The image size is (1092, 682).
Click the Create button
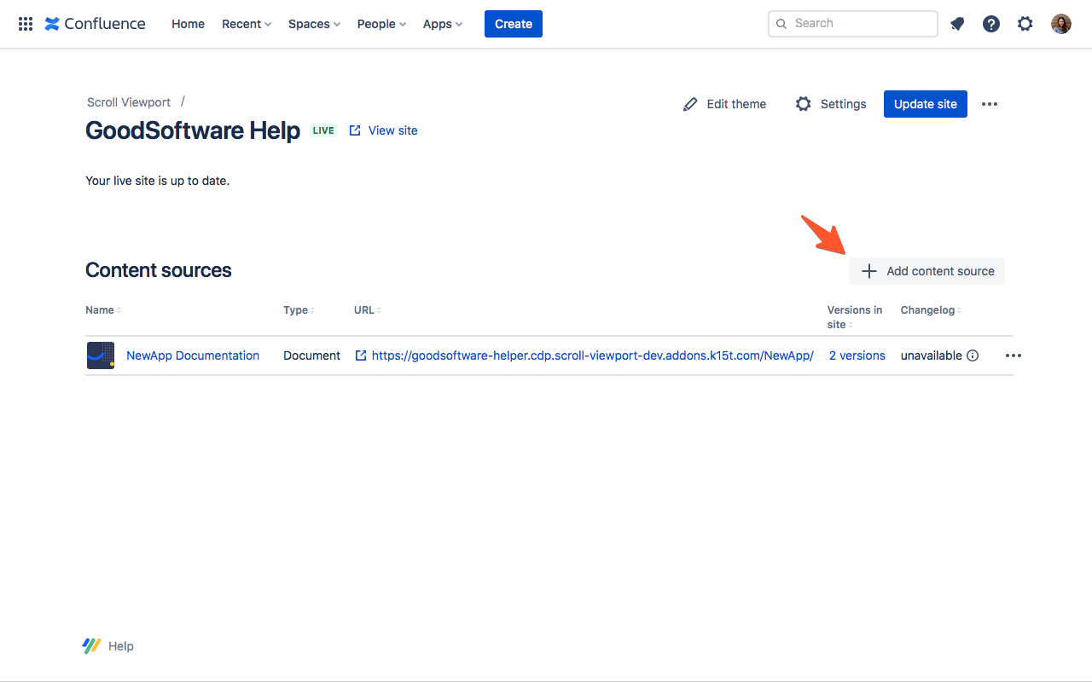[513, 24]
